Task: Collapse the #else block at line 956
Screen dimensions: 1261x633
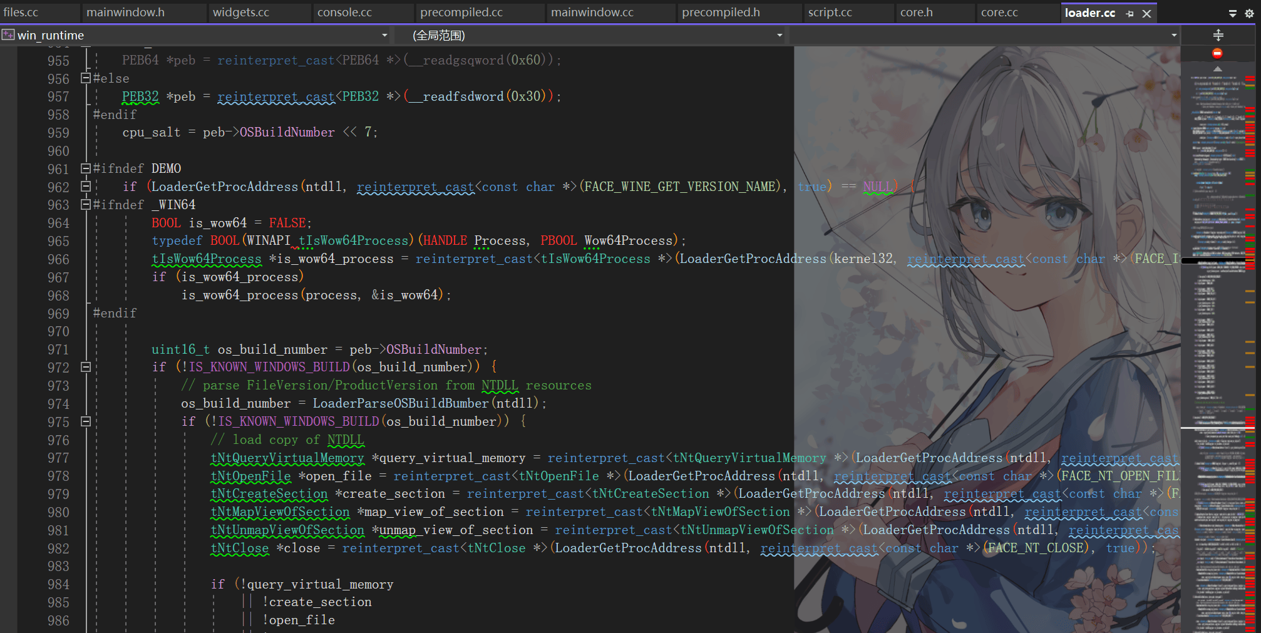Action: (86, 78)
